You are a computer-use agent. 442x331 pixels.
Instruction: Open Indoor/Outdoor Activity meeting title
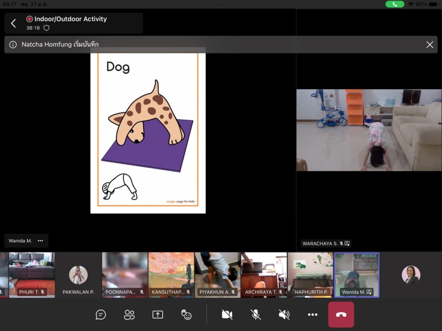tap(70, 19)
